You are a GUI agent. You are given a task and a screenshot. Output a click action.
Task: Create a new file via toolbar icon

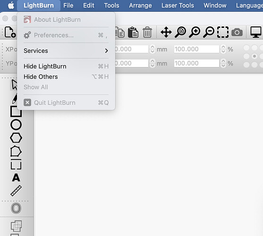(x=10, y=32)
